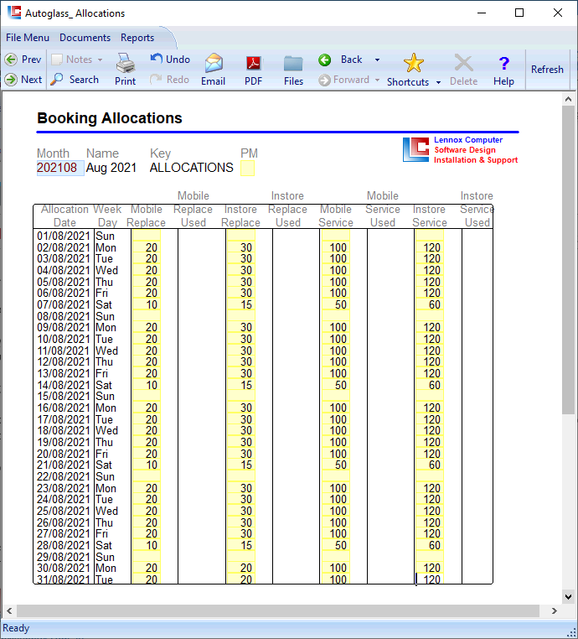
Task: Open the Notes tool
Action: pyautogui.click(x=72, y=60)
